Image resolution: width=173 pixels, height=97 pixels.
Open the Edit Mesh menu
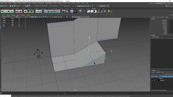point(35,3)
